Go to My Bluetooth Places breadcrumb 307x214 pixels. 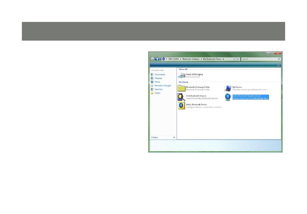pyautogui.click(x=212, y=59)
